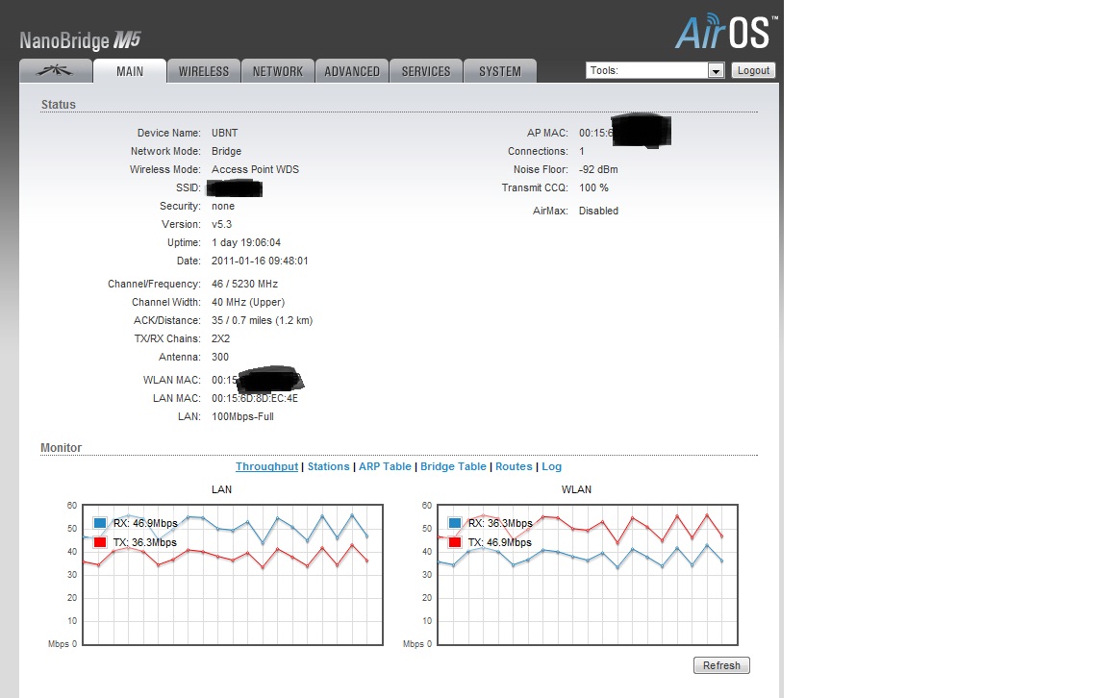The width and height of the screenshot is (1108, 698).
Task: Click the Security value none
Action: pyautogui.click(x=222, y=207)
